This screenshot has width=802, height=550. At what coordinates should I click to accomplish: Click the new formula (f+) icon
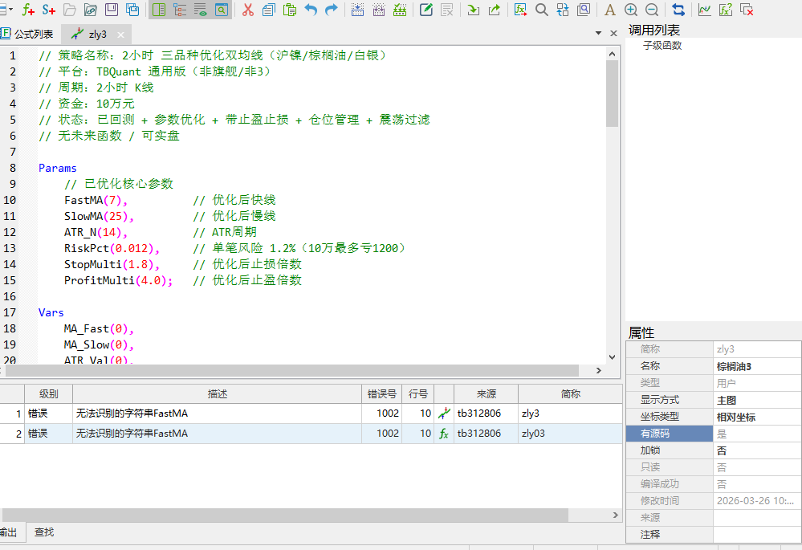pyautogui.click(x=28, y=10)
